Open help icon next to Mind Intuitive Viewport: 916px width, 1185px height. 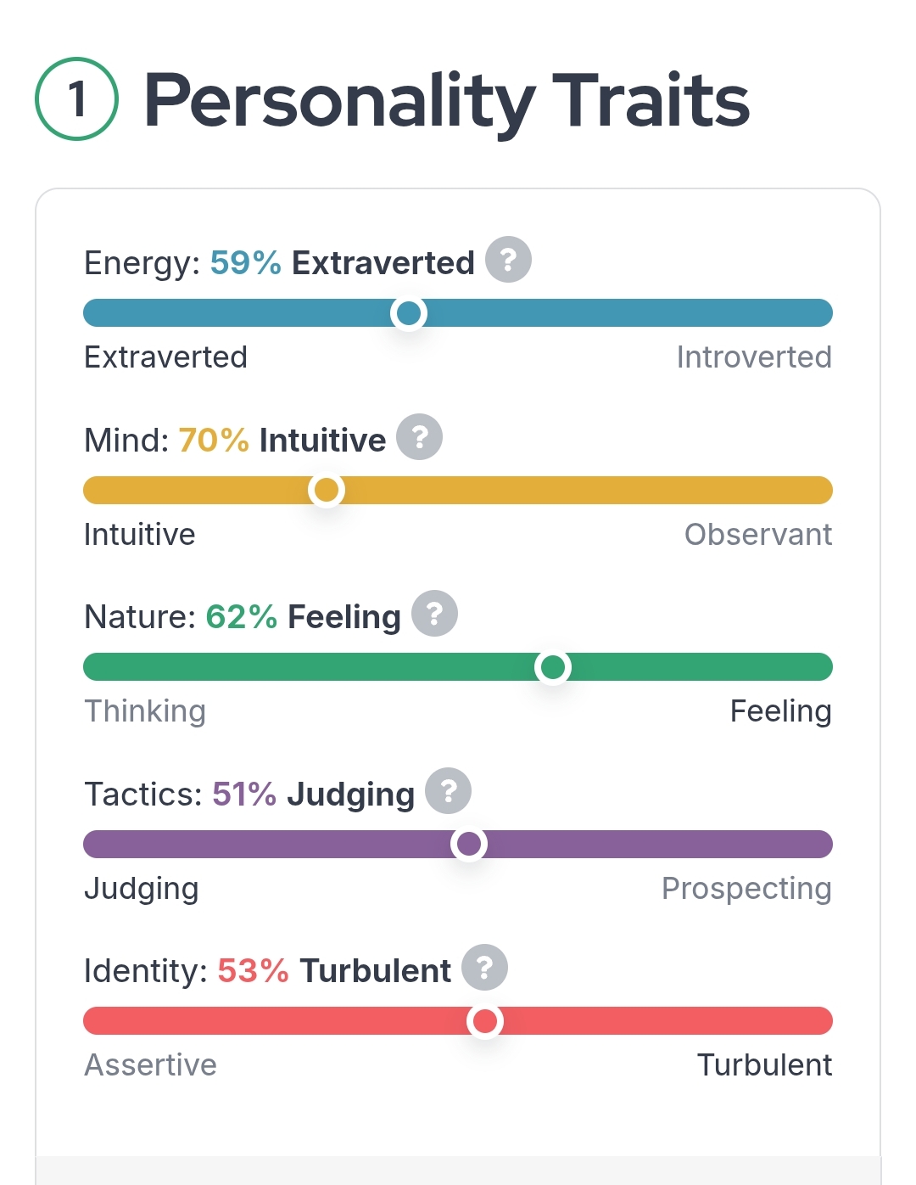420,437
